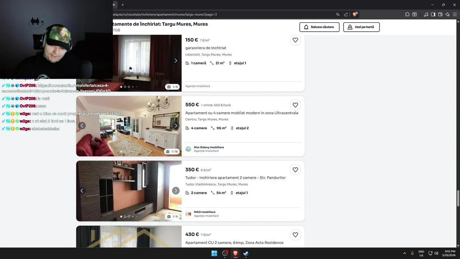Click Salvare căutare button
Screen dimensions: 460x259
pos(319,27)
